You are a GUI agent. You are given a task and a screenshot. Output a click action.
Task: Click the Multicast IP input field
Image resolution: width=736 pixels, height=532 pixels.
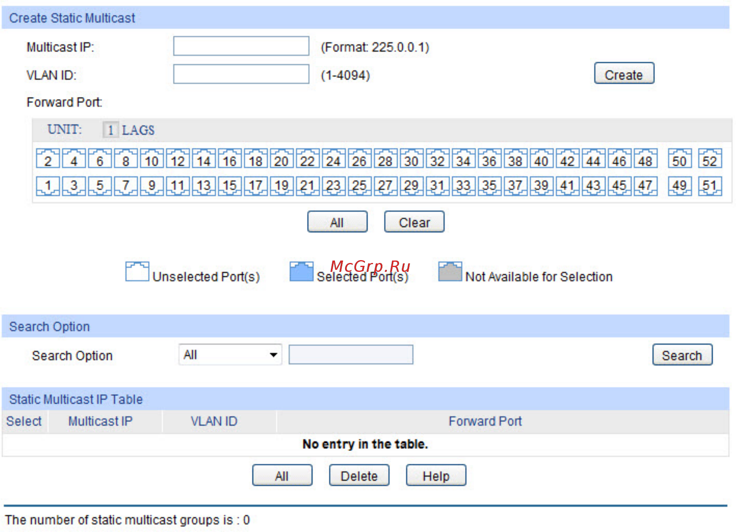[241, 46]
